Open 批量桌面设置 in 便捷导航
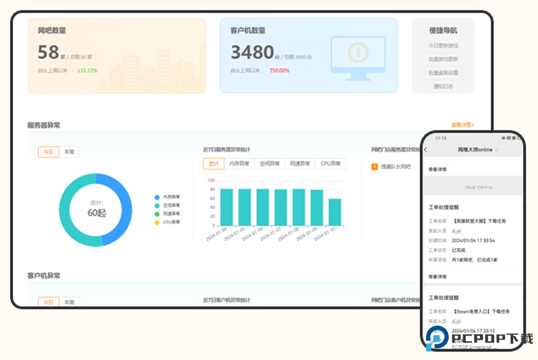 [x=443, y=73]
